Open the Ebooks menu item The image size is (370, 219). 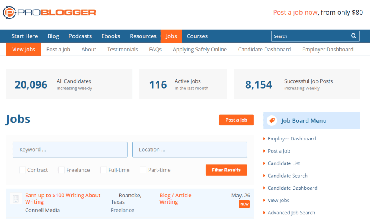click(x=110, y=36)
